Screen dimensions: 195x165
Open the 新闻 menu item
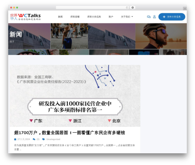[60, 17]
